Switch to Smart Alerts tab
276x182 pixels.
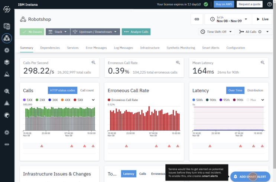tap(211, 48)
